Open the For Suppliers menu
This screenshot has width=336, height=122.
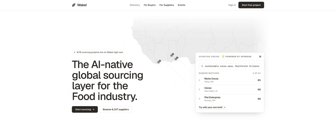click(x=167, y=5)
